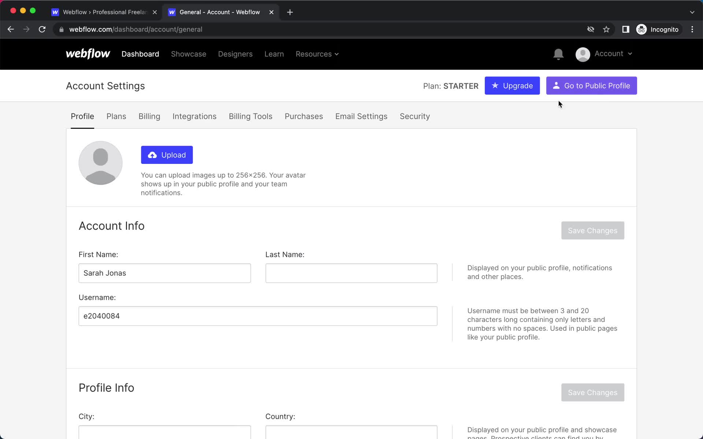Click the First Name field
Viewport: 703px width, 439px height.
point(165,273)
